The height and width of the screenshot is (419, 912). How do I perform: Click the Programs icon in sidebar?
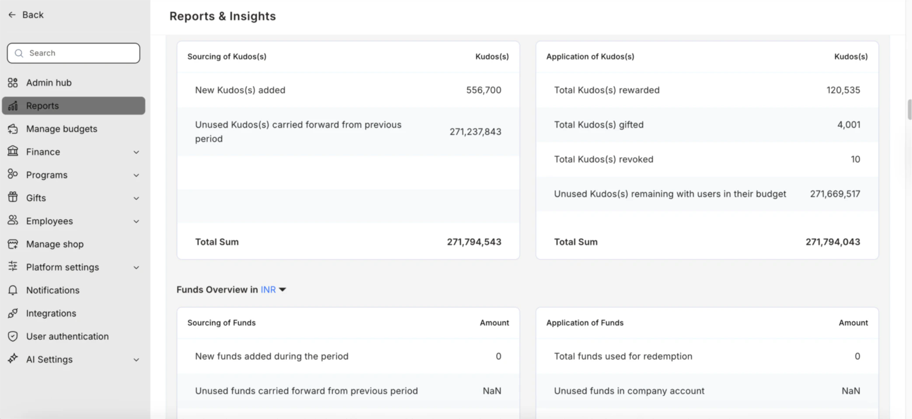click(x=13, y=175)
